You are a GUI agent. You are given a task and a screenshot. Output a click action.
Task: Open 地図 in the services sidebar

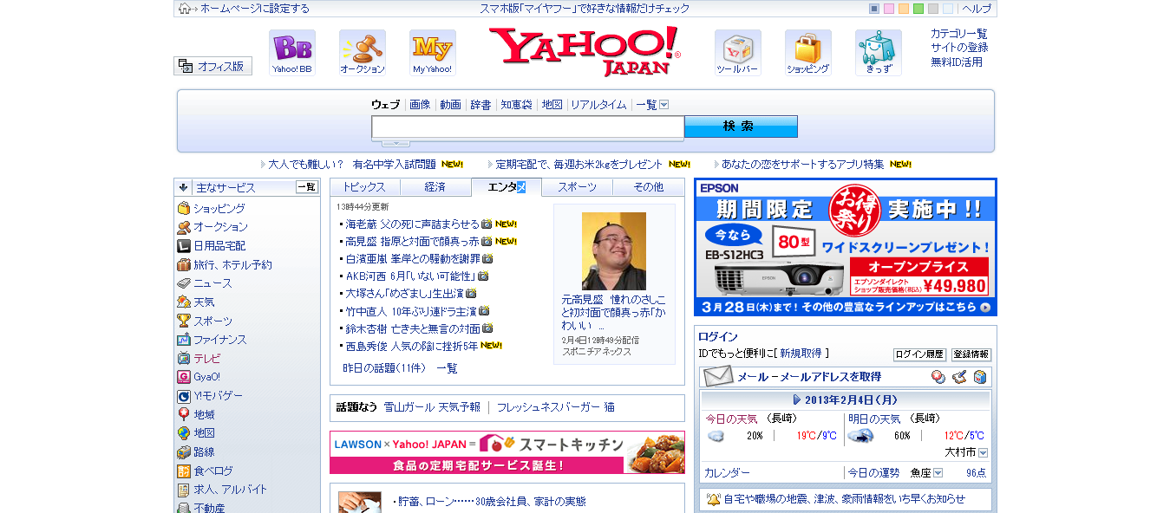click(x=204, y=432)
